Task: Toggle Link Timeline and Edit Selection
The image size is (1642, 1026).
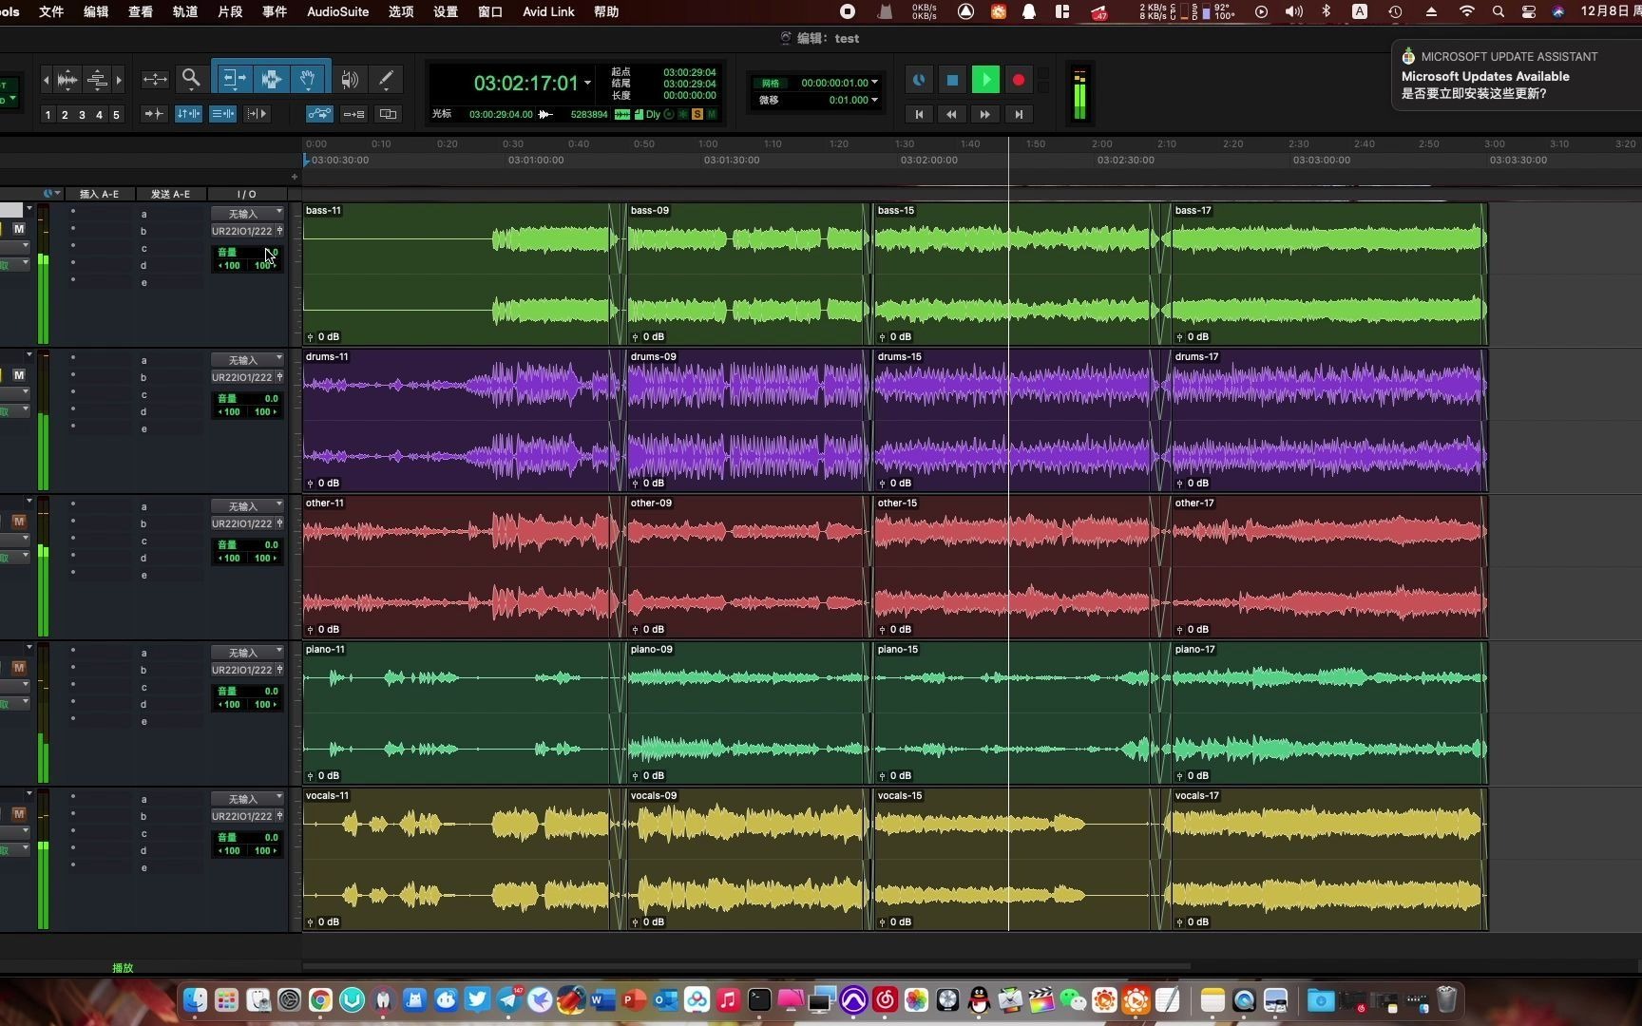Action: [188, 114]
